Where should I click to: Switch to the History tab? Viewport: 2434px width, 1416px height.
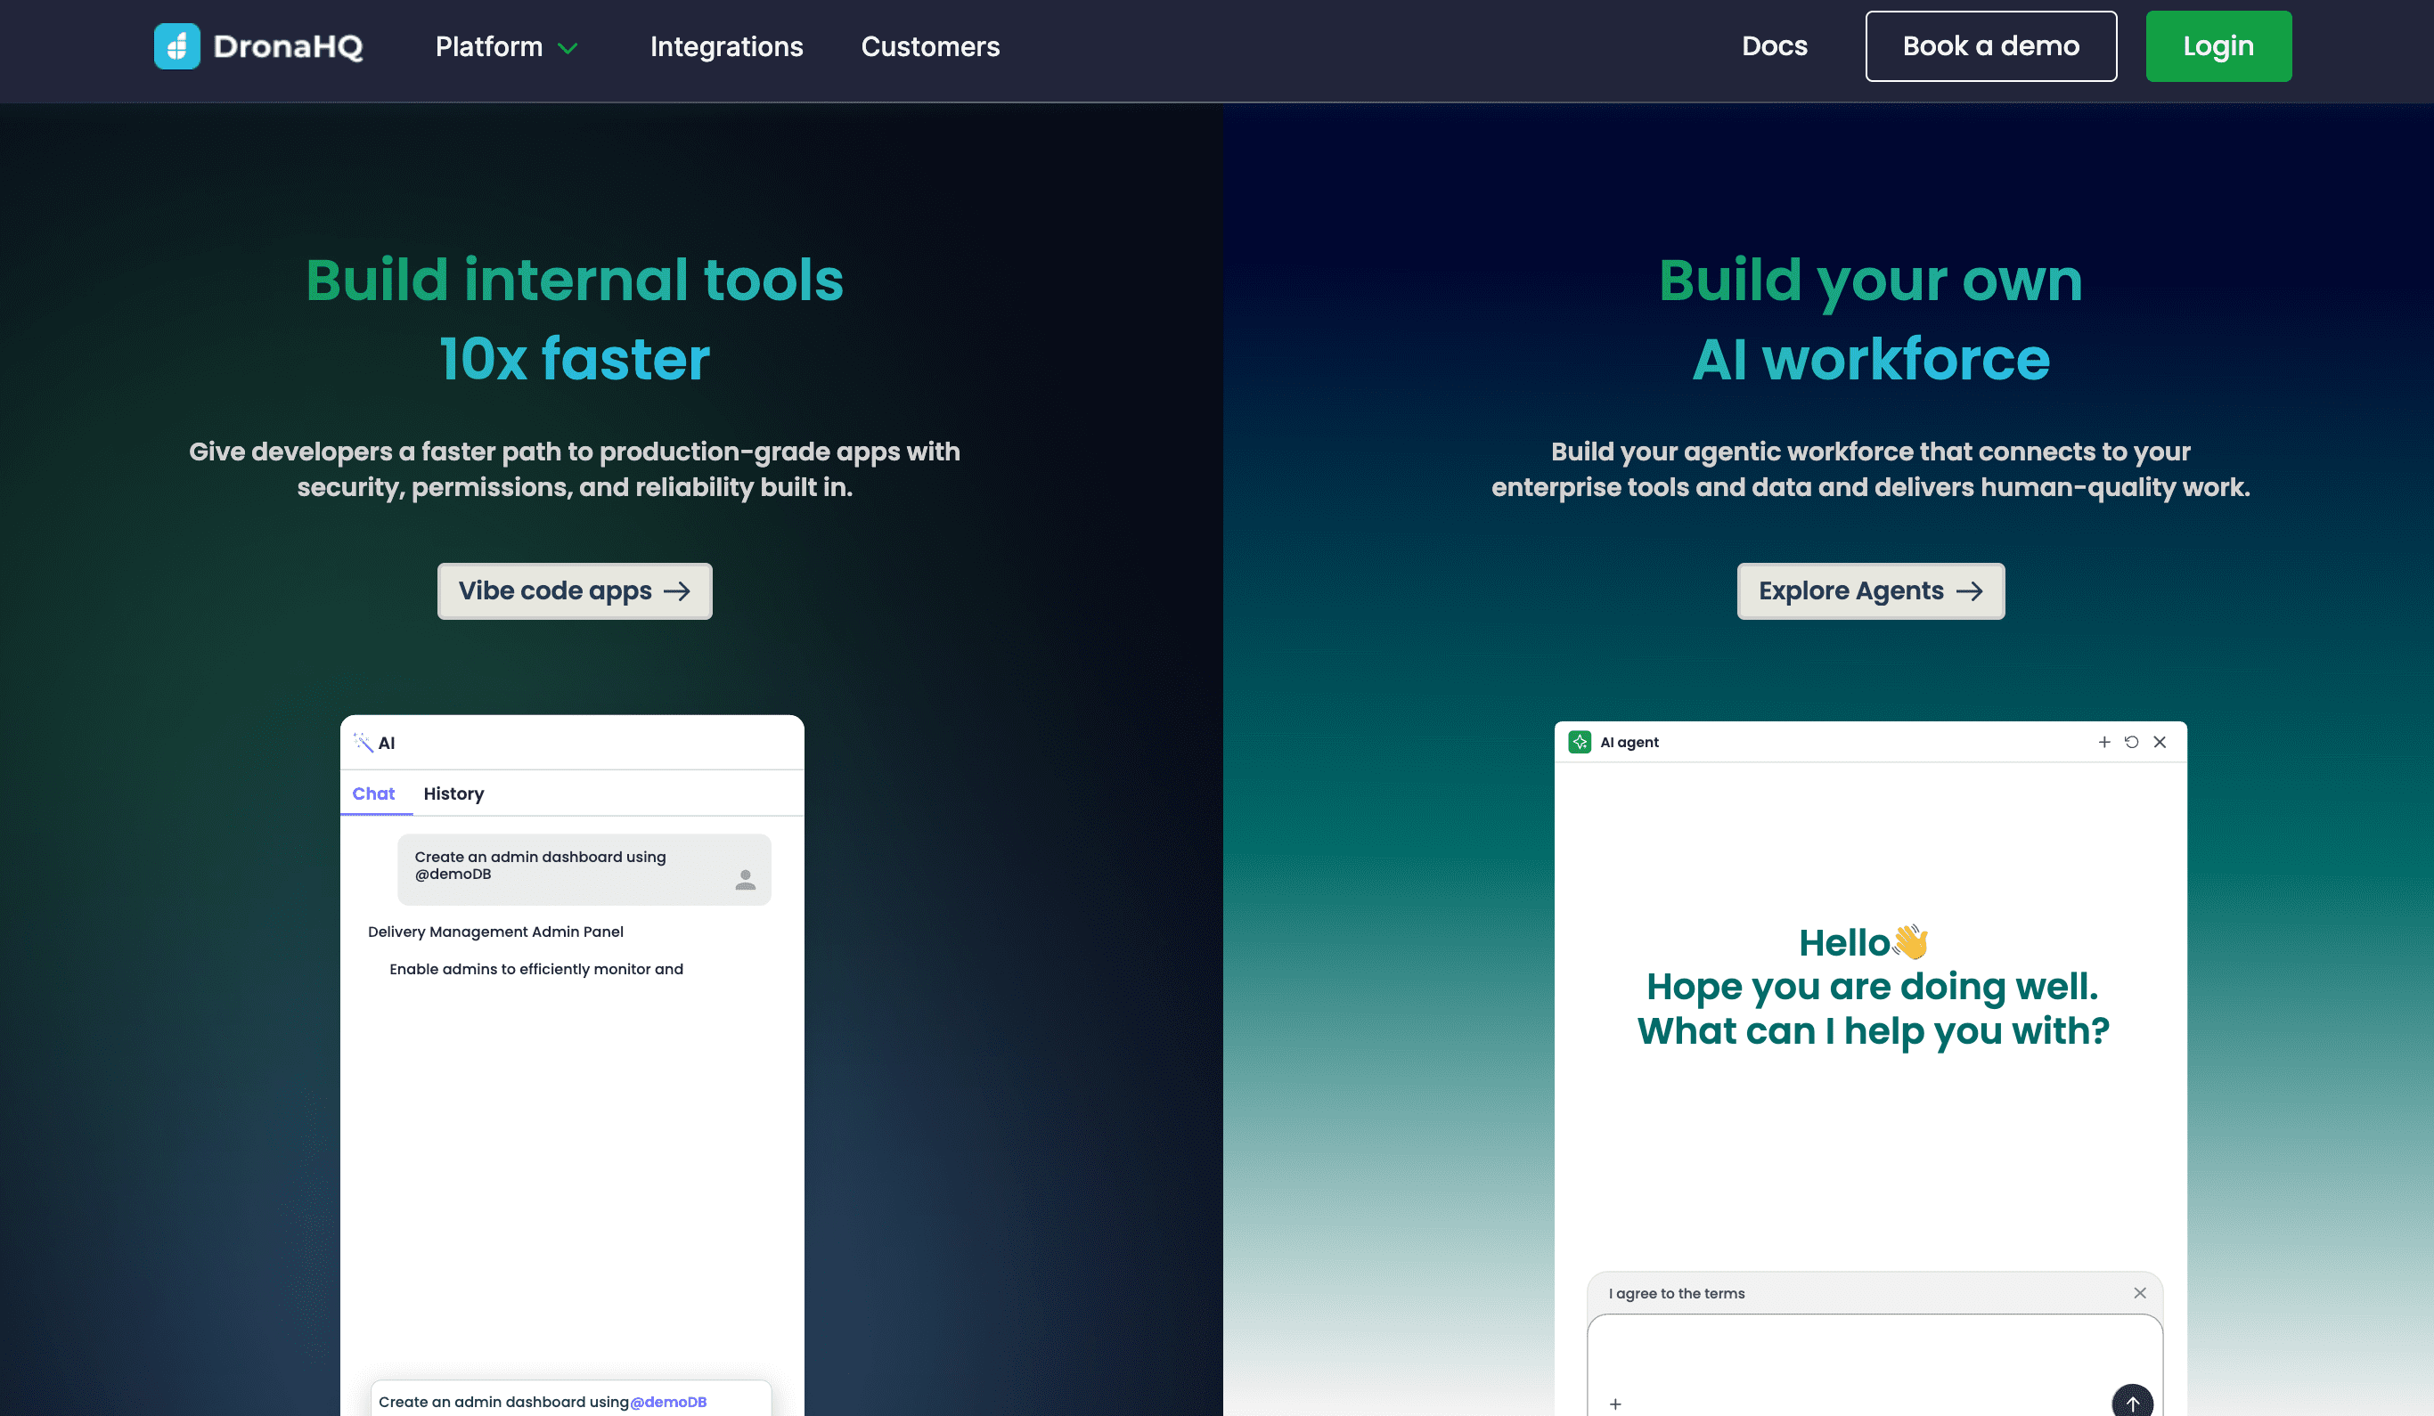coord(453,793)
